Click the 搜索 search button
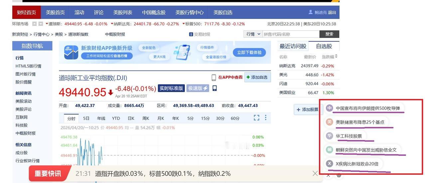 coord(329,34)
